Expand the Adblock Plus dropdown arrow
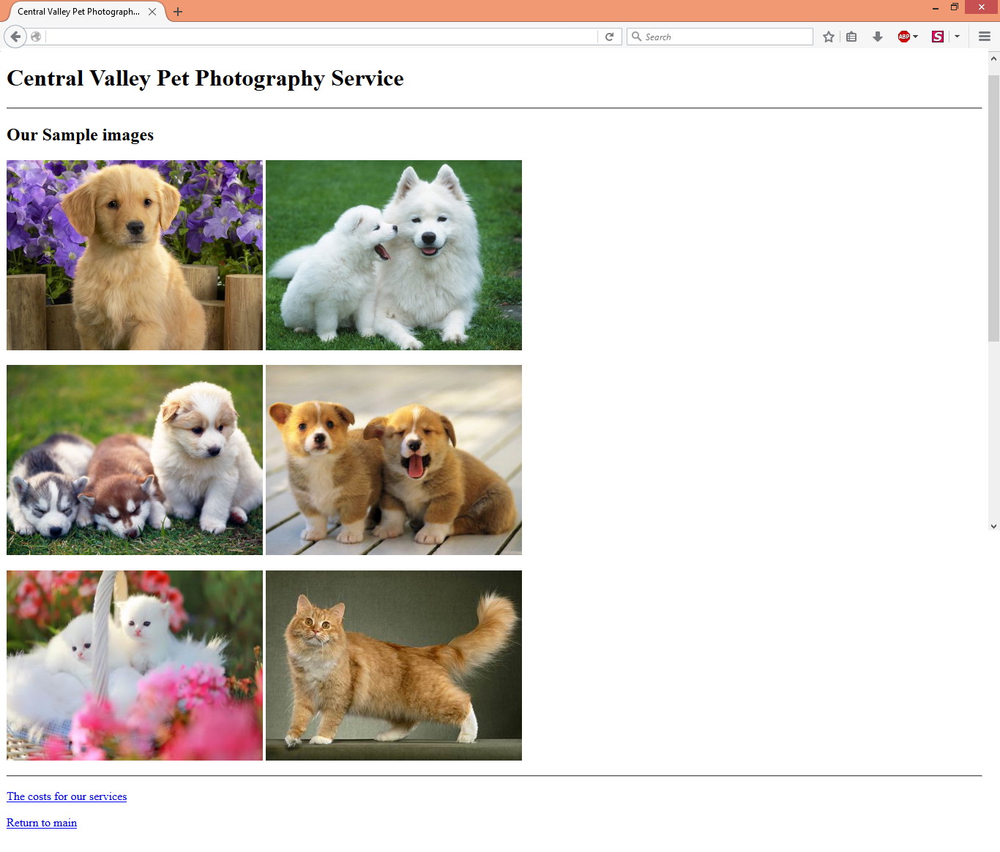This screenshot has height=852, width=1000. pyautogui.click(x=916, y=37)
